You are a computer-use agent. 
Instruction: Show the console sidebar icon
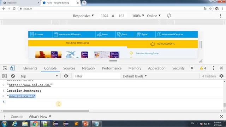(x=5, y=76)
